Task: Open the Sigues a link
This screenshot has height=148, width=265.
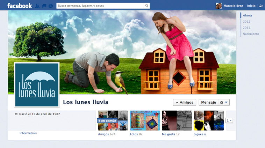Action: 200,134
